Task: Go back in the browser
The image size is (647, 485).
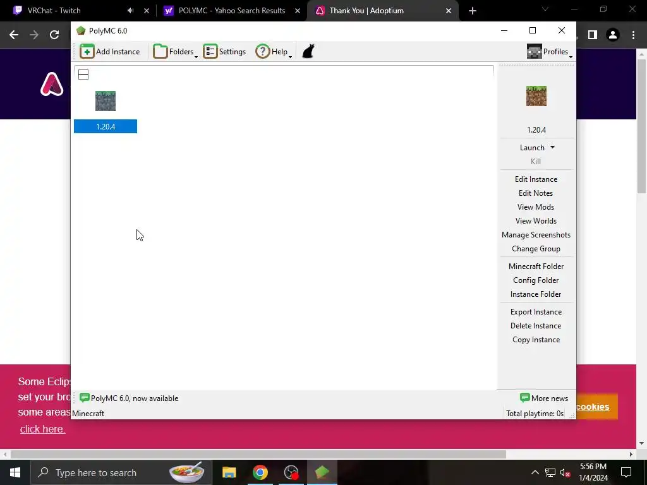Action: tap(14, 35)
